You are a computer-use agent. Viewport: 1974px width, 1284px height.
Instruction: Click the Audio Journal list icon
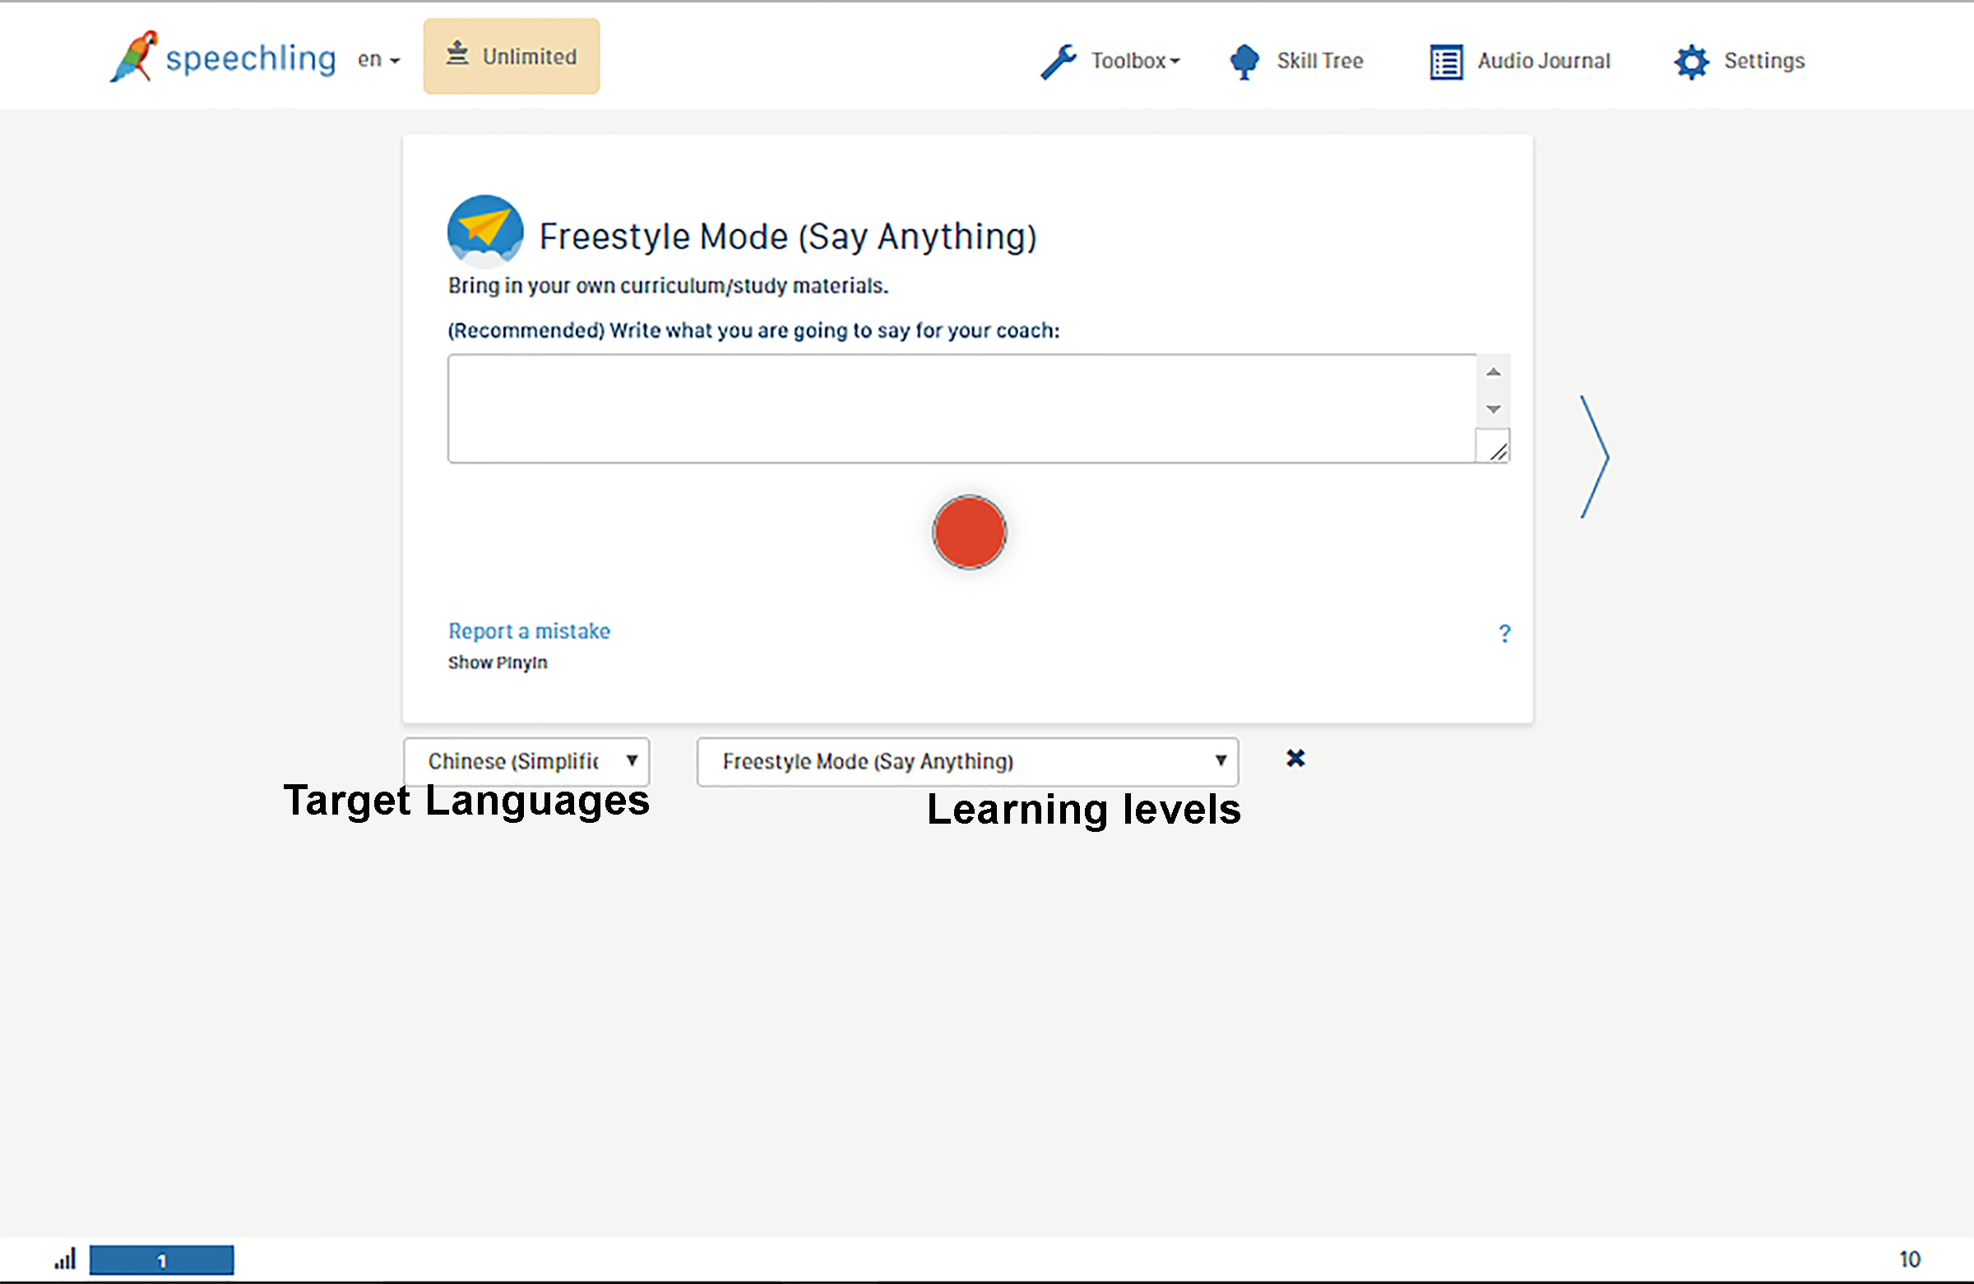coord(1446,62)
